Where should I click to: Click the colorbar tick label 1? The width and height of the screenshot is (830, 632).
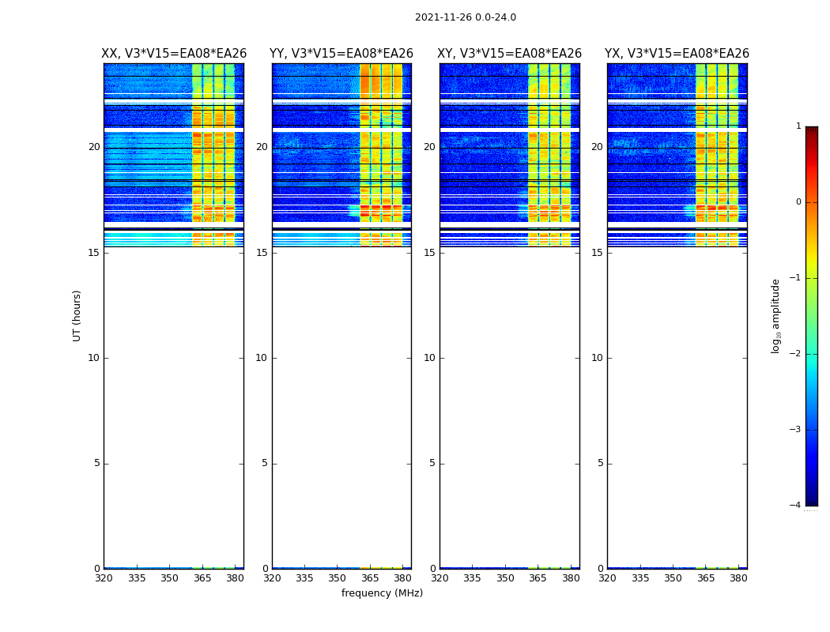click(798, 126)
